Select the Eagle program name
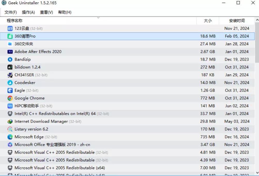 click(20, 91)
